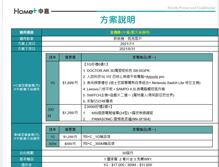Select the 【1G好禮6選1】 heading
This screenshot has width=219, height=167.
tap(96, 64)
